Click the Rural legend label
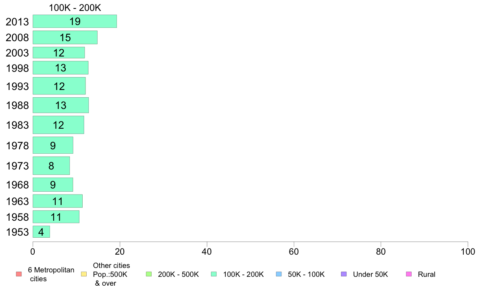The width and height of the screenshot is (479, 297). (x=427, y=274)
